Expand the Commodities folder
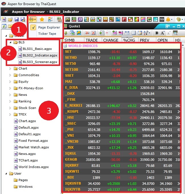185x194 pixels. pyautogui.click(x=10, y=75)
